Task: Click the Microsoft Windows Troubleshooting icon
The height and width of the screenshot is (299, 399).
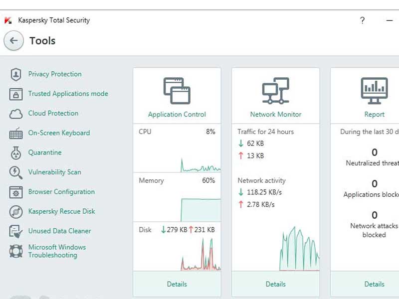Action: point(16,250)
